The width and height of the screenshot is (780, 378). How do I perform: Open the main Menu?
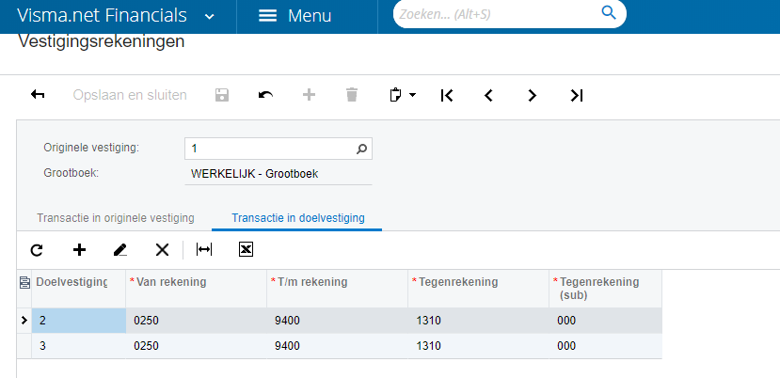coord(294,16)
